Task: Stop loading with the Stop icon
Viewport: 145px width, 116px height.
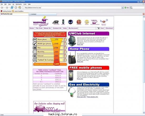Action: 16,7
